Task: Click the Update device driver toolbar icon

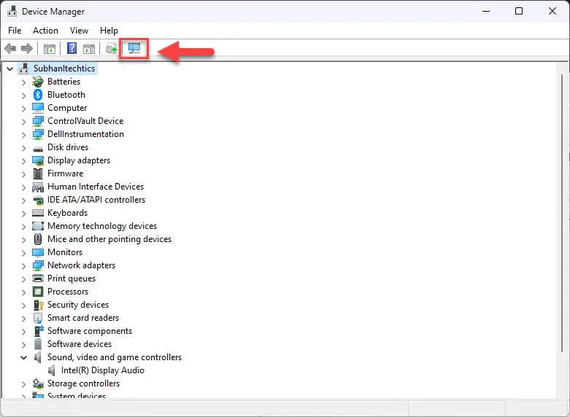Action: pyautogui.click(x=111, y=48)
